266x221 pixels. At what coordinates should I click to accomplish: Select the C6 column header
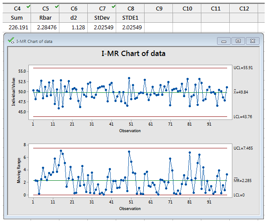point(74,9)
